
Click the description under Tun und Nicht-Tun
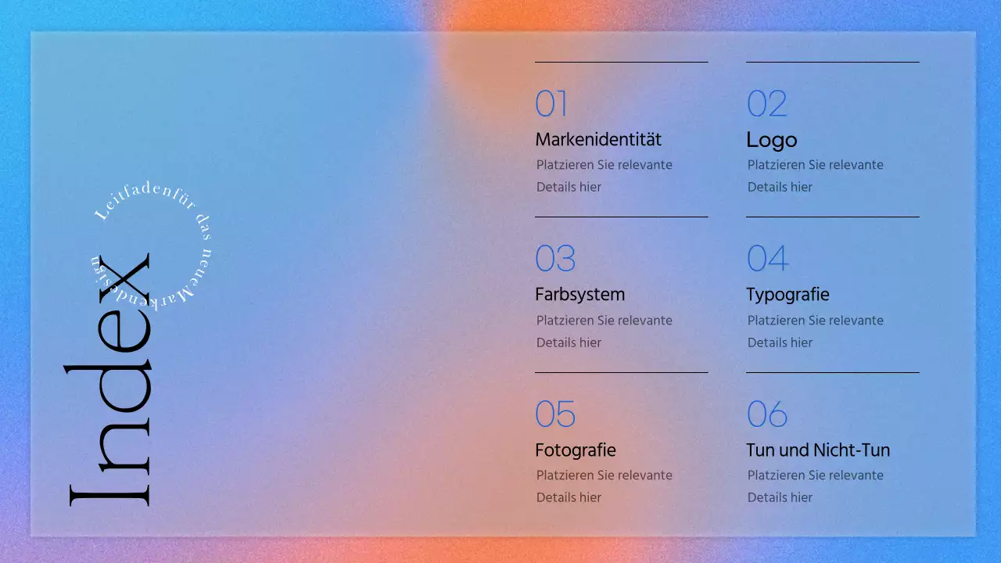coord(815,486)
